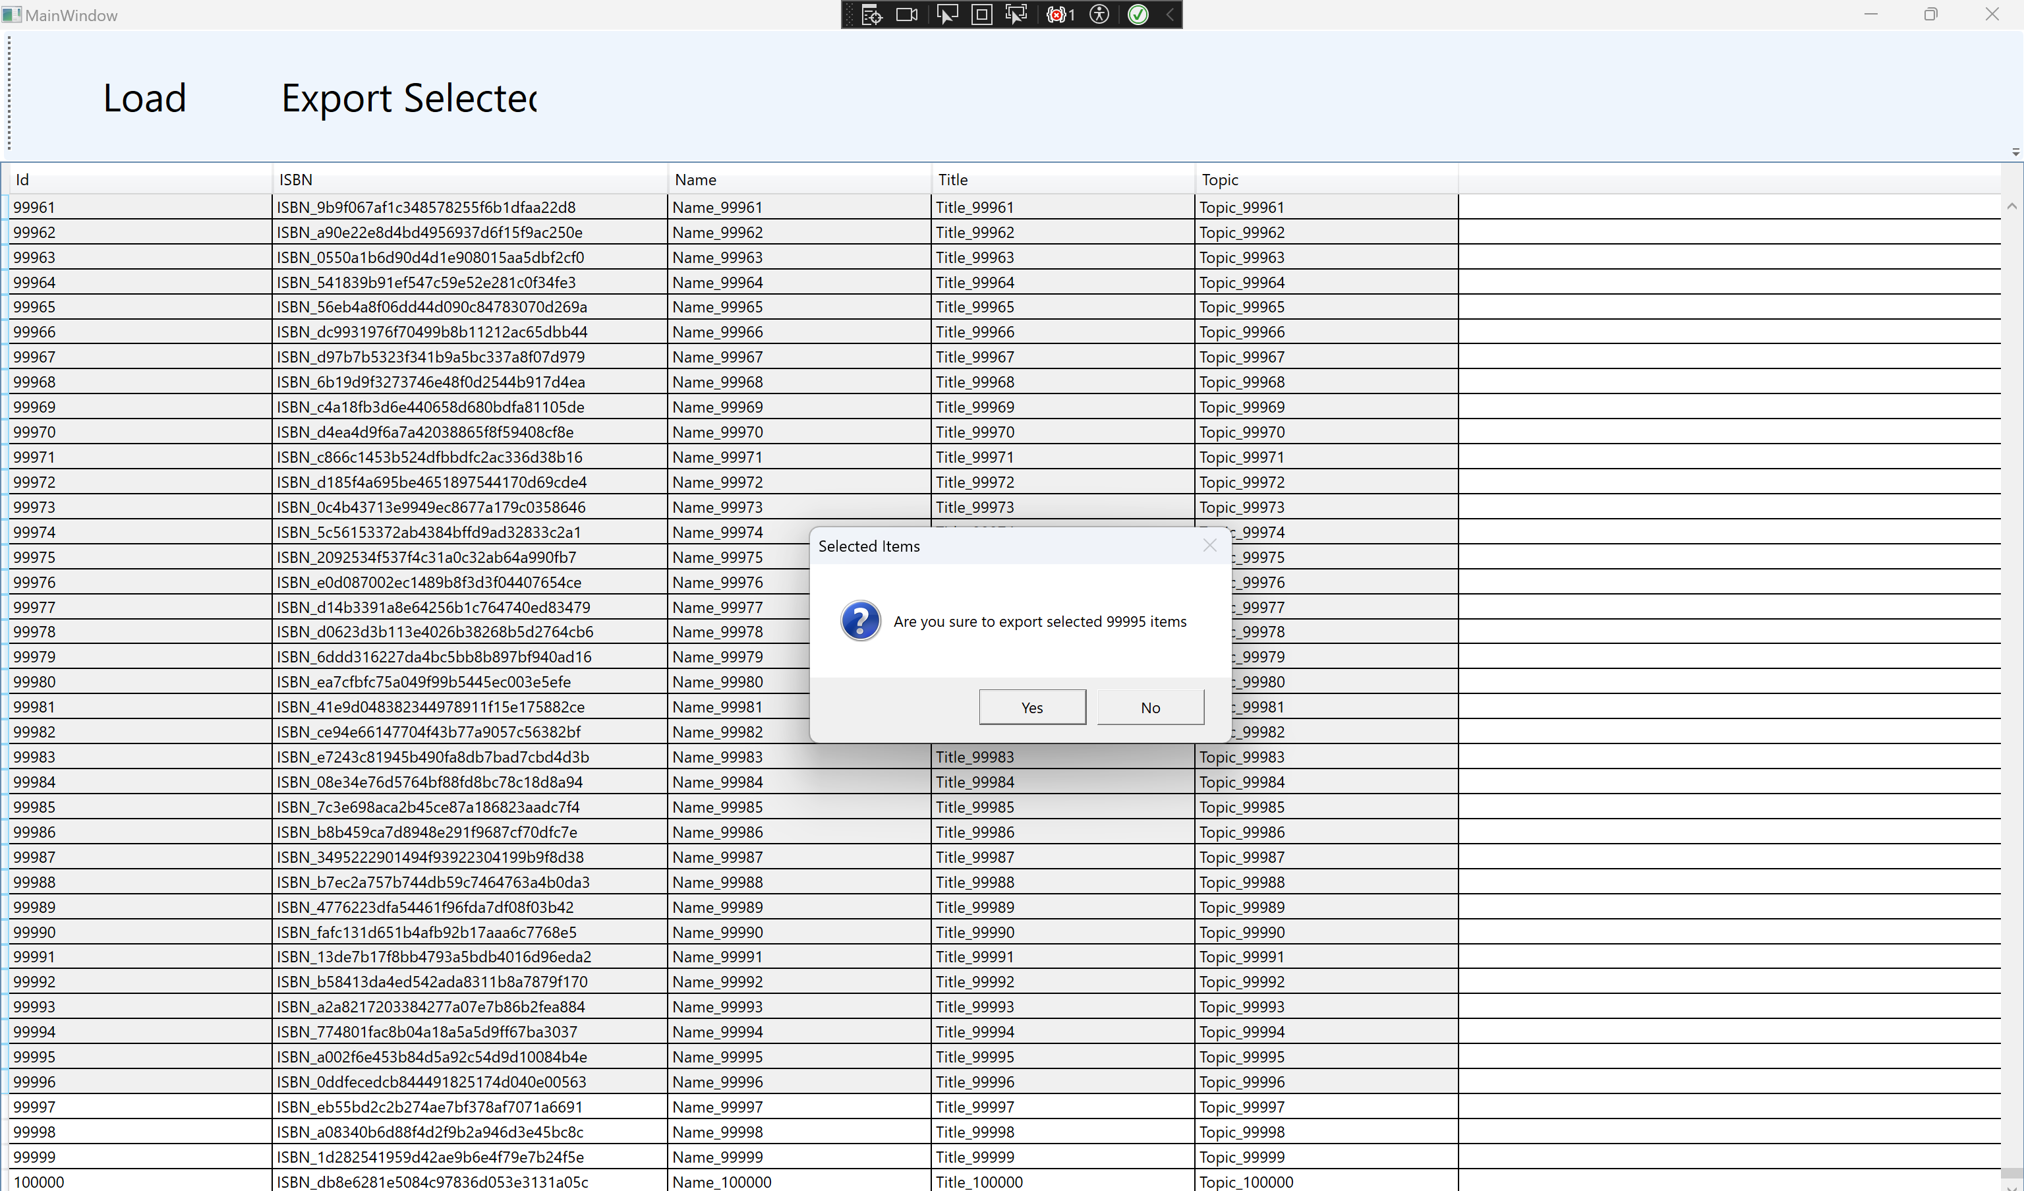2024x1191 pixels.
Task: Open the toolbar overflow dropdown arrow
Action: [x=2015, y=152]
